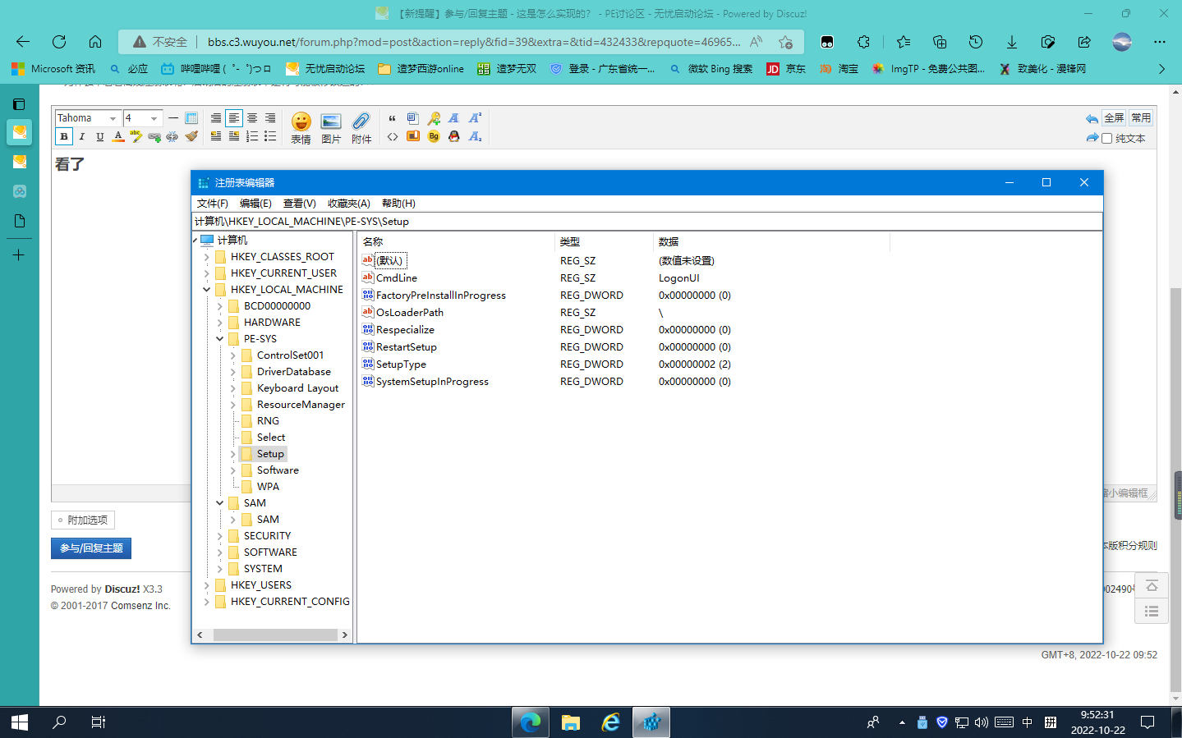Open the font color picker in editor

[x=118, y=136]
